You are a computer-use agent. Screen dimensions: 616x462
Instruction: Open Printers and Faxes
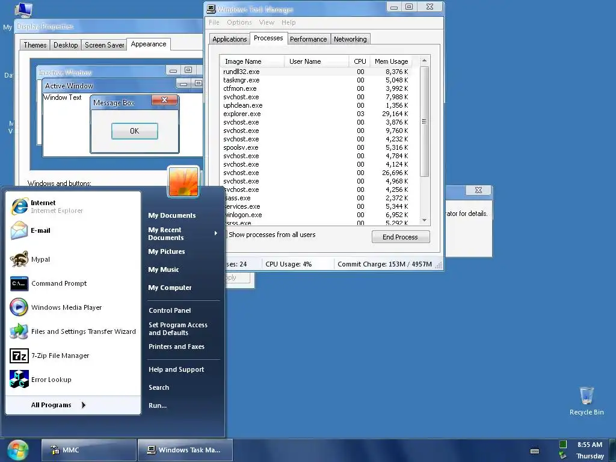point(176,346)
